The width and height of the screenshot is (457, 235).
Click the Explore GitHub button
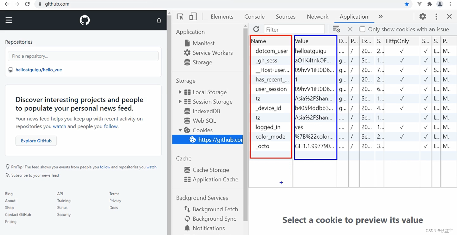tap(36, 141)
